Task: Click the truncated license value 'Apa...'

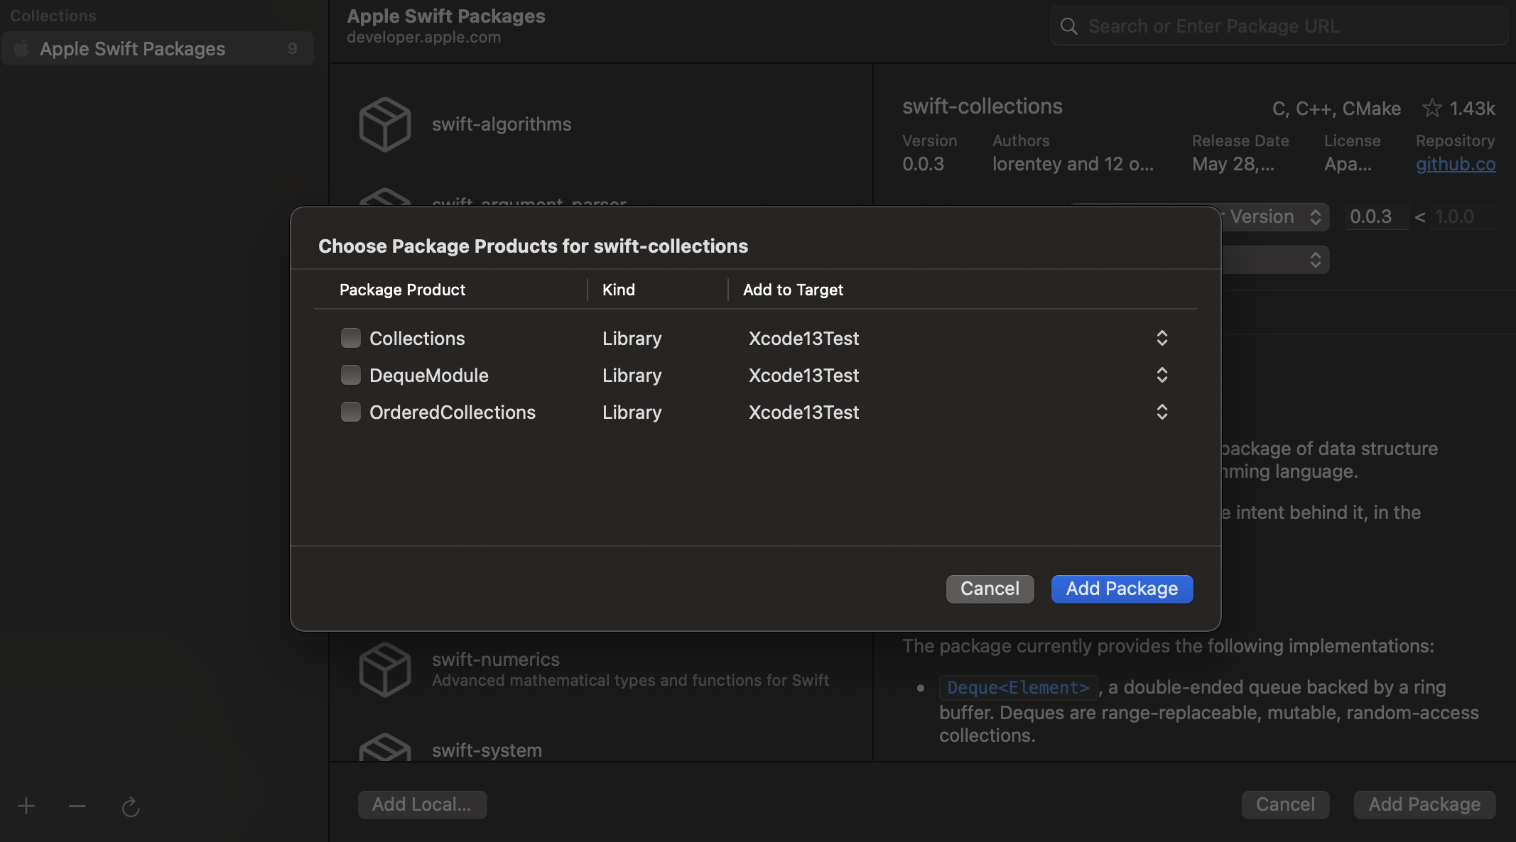Action: coord(1348,164)
